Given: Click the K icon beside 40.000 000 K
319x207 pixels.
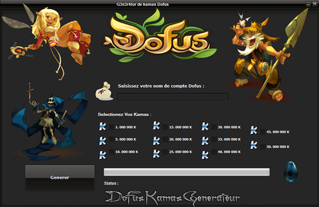Looking at the screenshot, I should 205,155.
